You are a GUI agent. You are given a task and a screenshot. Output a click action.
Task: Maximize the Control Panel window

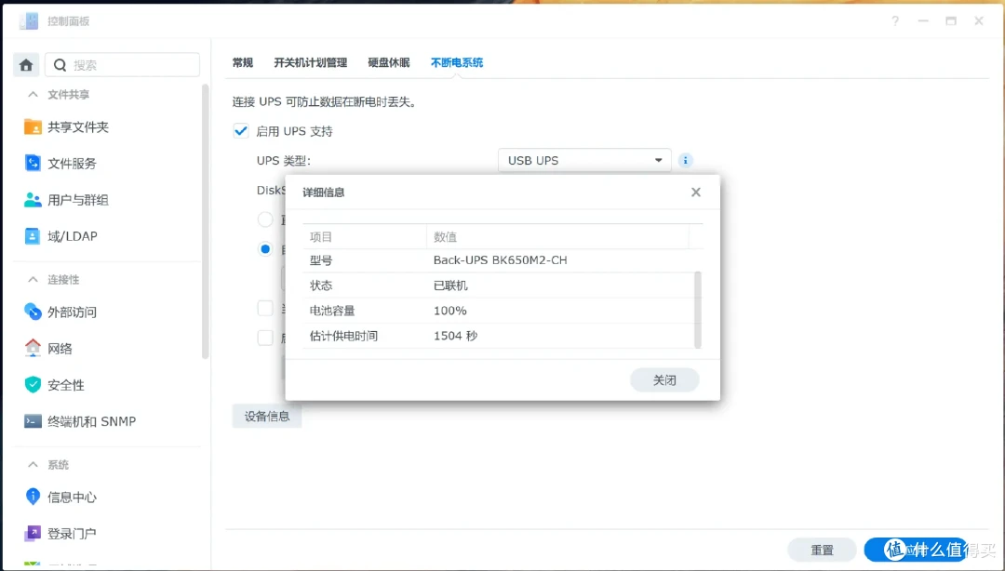click(951, 21)
